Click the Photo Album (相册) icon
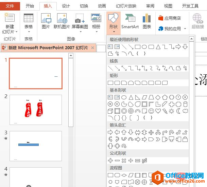The width and height of the screenshot is (207, 187). [96, 18]
